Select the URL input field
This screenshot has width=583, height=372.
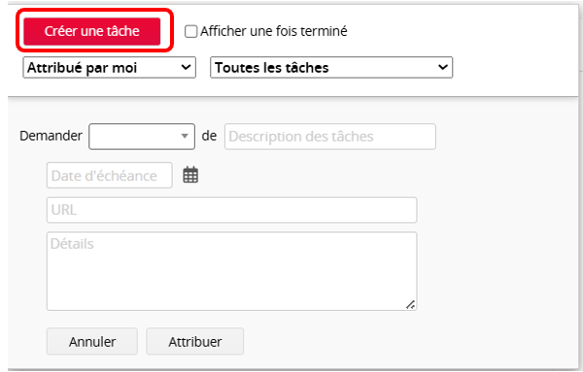[231, 210]
